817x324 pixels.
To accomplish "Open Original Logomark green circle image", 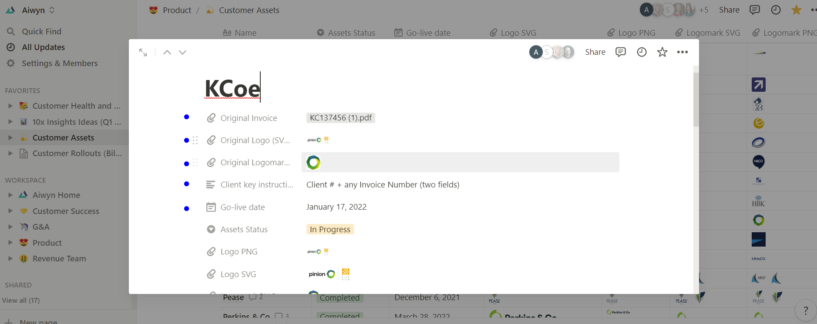I will [x=313, y=162].
